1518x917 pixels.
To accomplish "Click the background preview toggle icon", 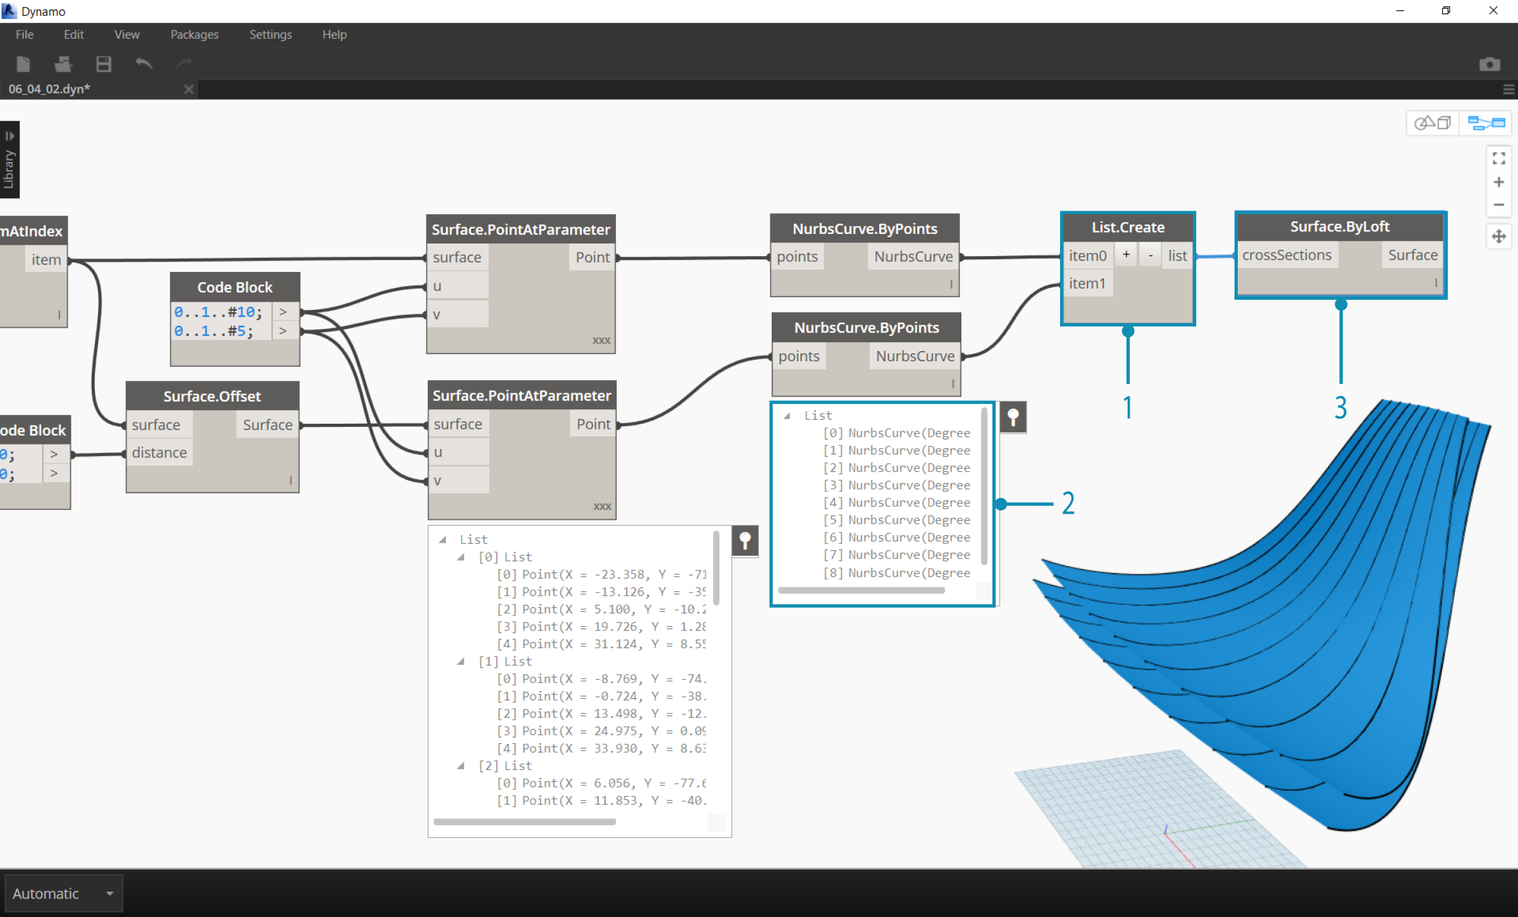I will tap(1433, 121).
